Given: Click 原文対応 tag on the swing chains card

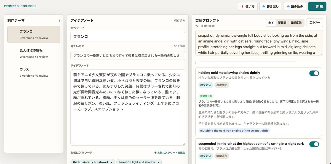Looking at the screenshot, I should 205,85.
